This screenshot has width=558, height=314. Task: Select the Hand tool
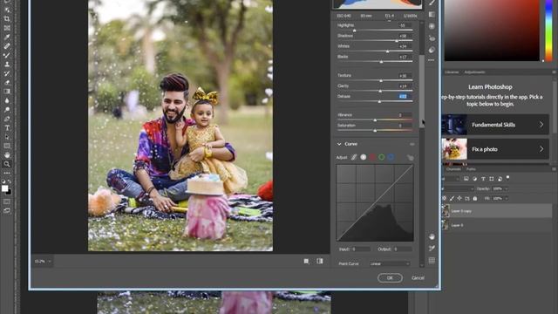click(x=7, y=155)
